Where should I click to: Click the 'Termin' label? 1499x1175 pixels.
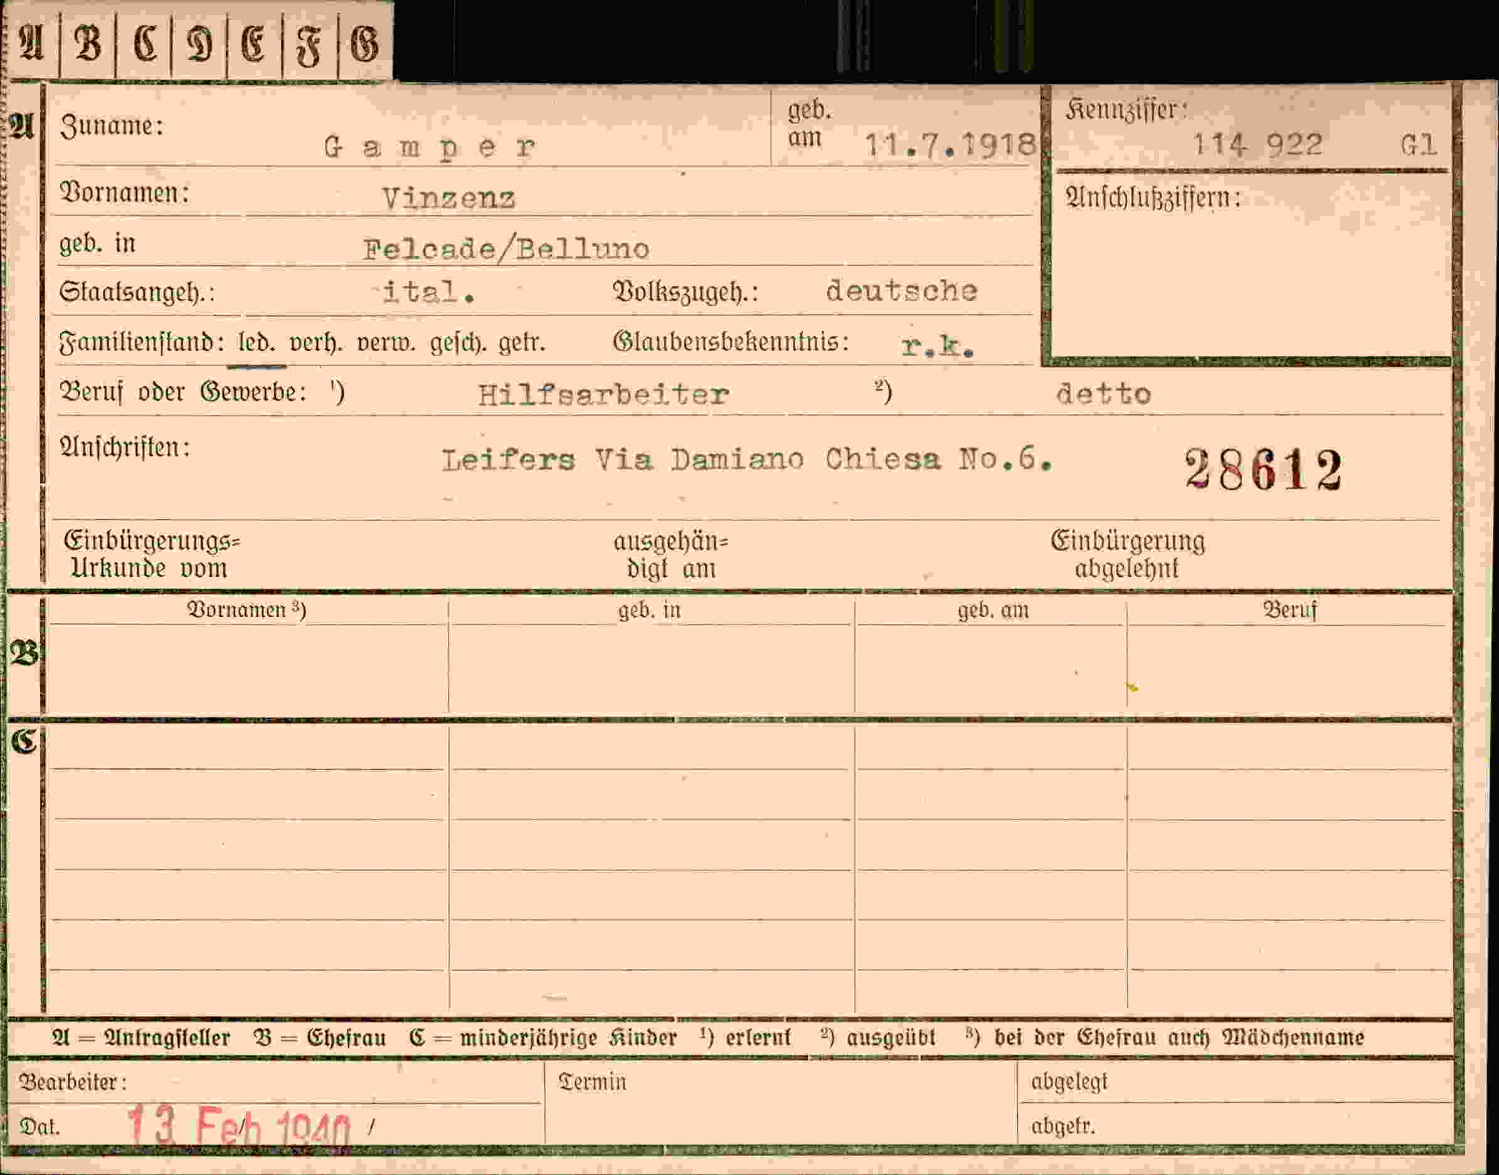(593, 1082)
